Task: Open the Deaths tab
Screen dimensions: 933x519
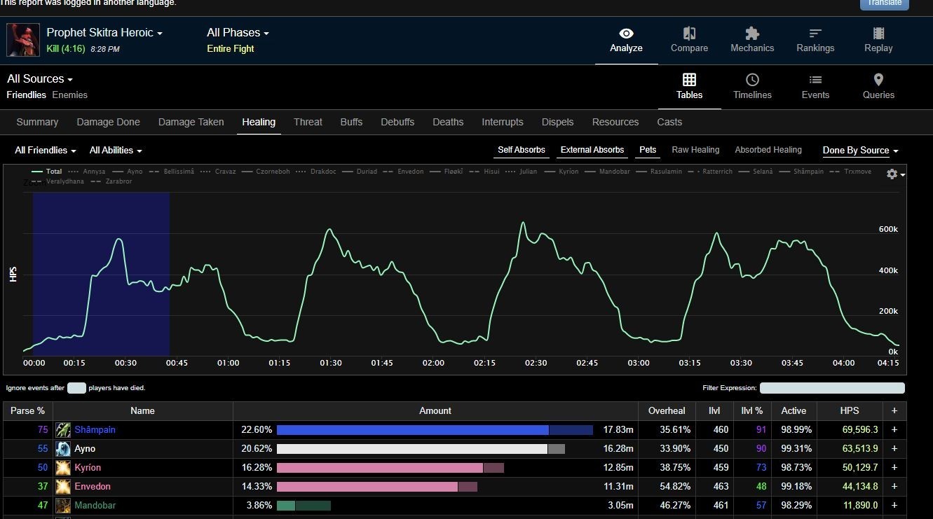Action: click(448, 122)
